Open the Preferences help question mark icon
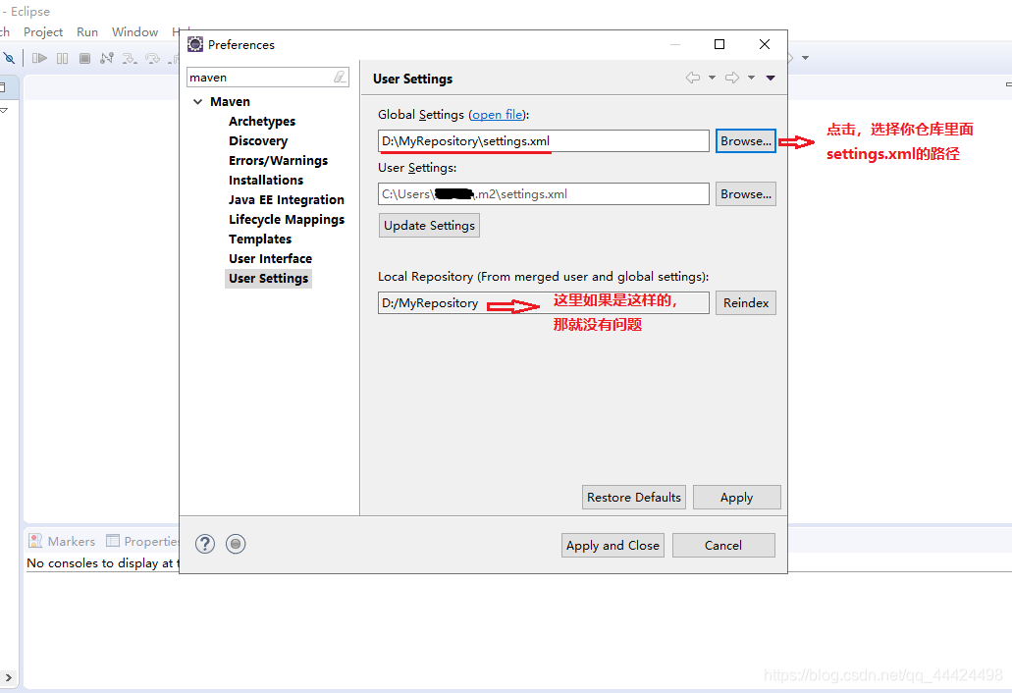This screenshot has width=1012, height=693. (x=205, y=544)
